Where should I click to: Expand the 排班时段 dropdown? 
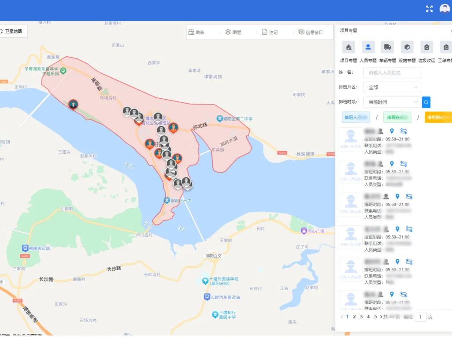tap(392, 102)
